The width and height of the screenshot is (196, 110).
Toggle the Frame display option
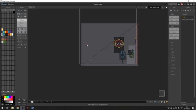[24, 105]
